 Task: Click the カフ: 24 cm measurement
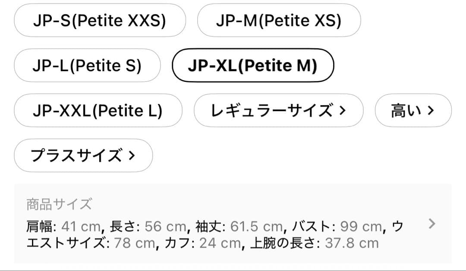tap(202, 243)
